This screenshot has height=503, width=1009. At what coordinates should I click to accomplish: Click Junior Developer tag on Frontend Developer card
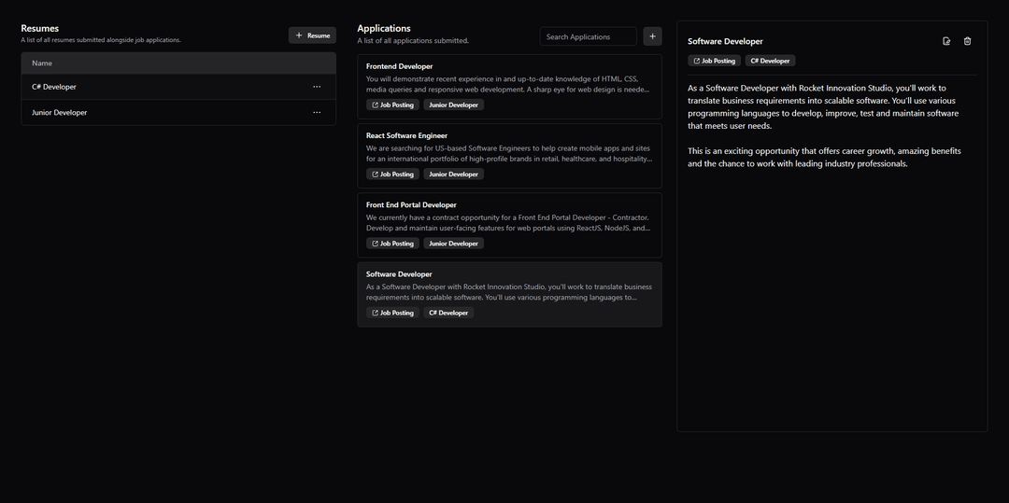pyautogui.click(x=453, y=105)
